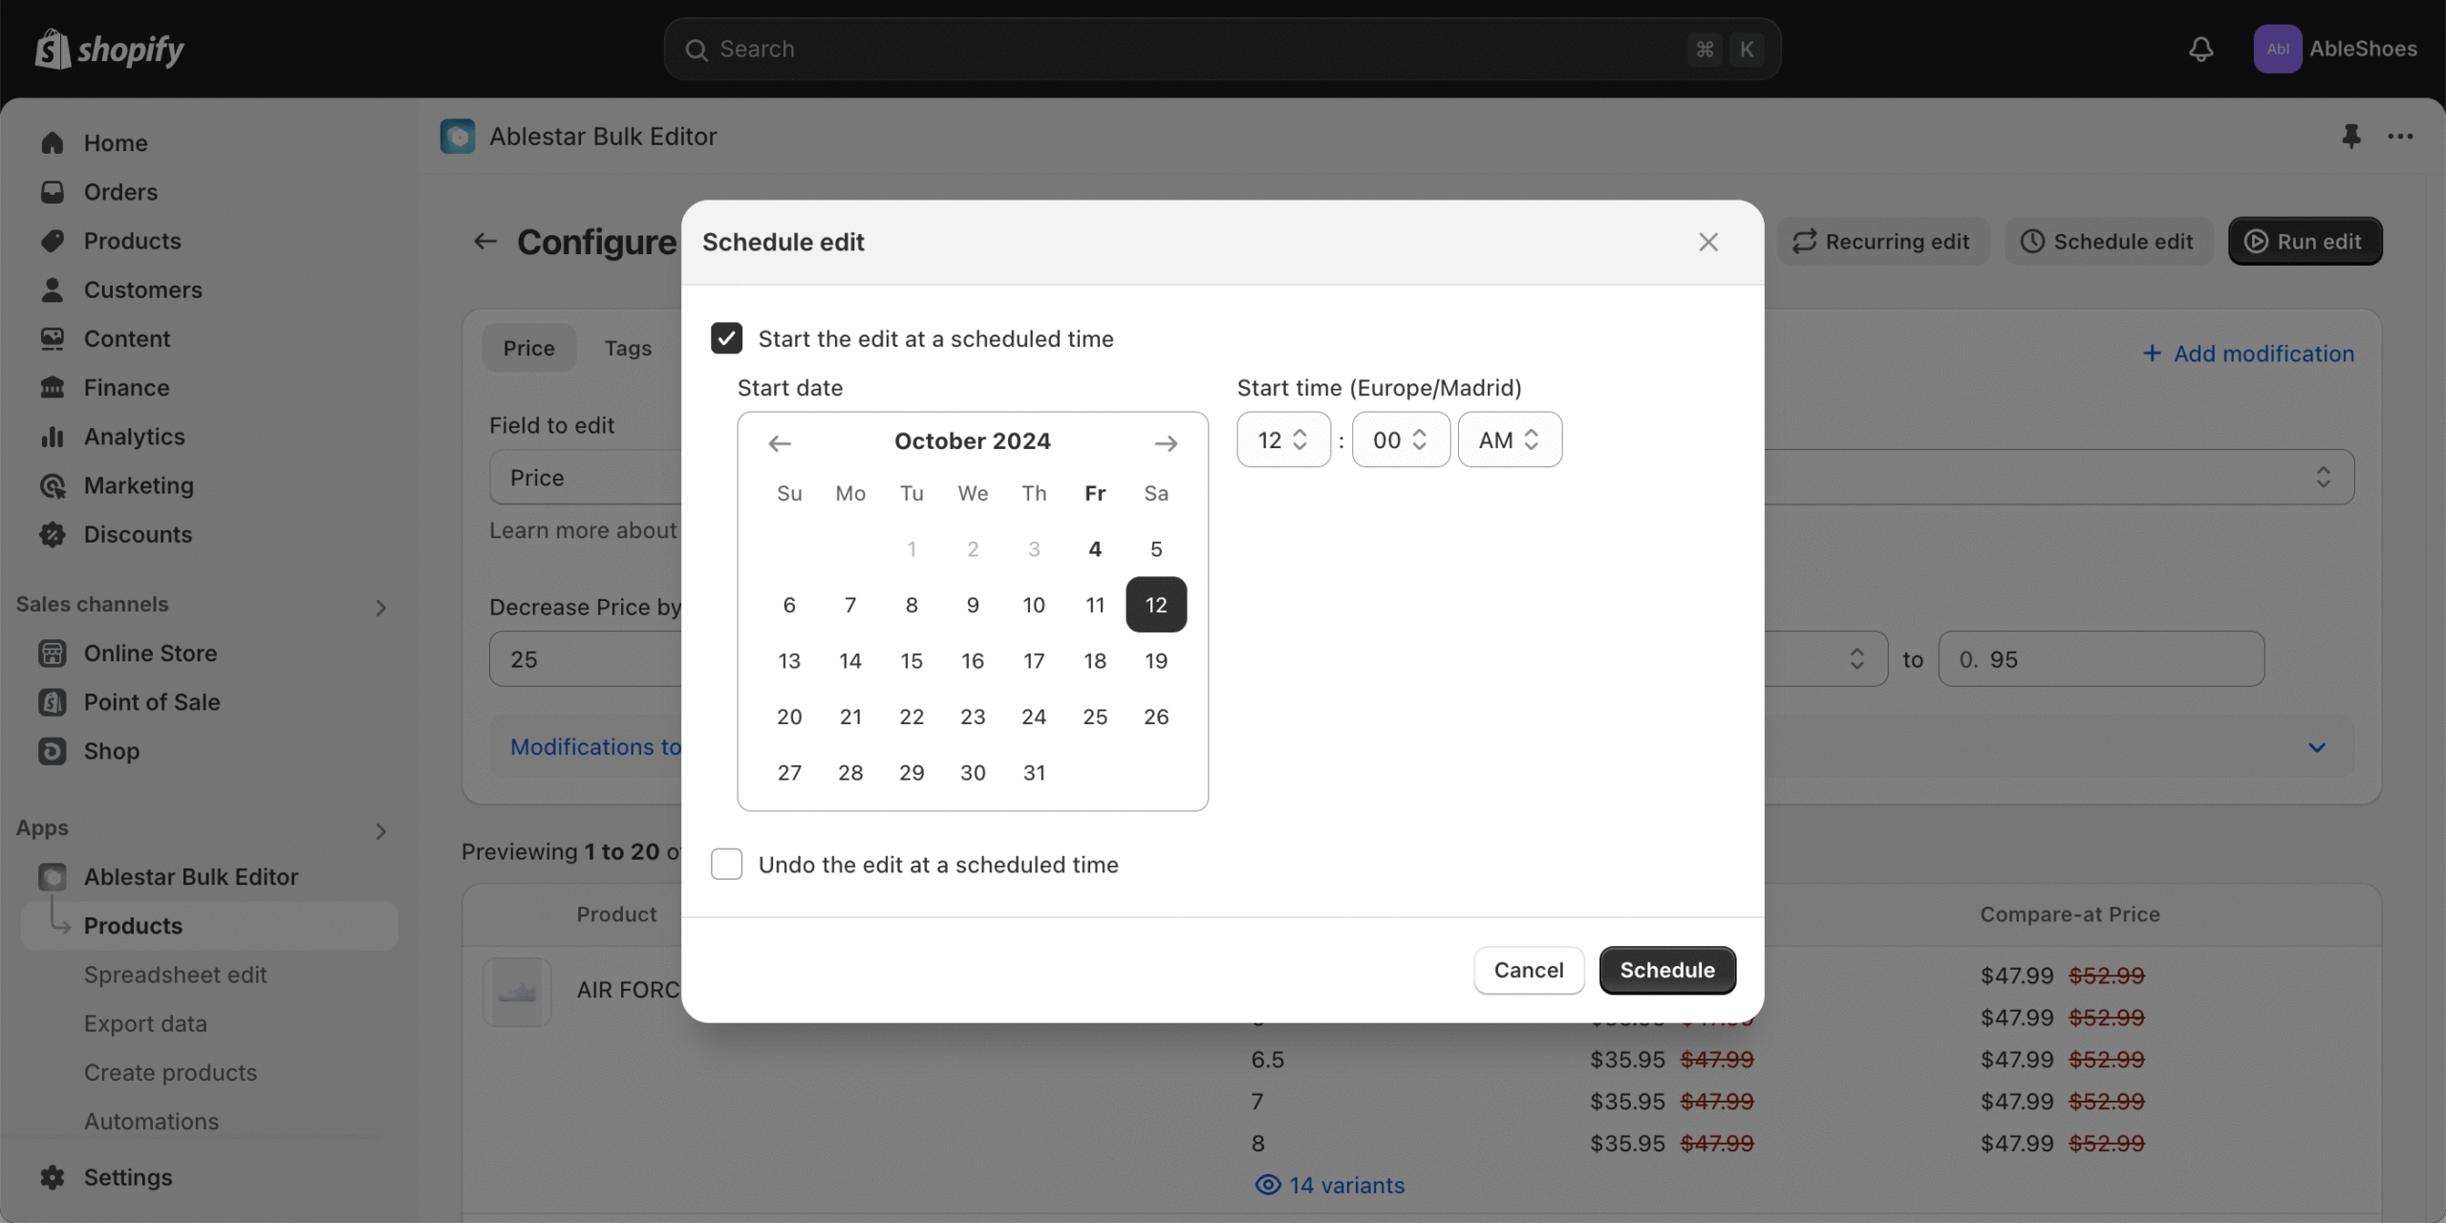2446x1223 pixels.
Task: Advance calendar to November with next arrow
Action: [x=1166, y=442]
